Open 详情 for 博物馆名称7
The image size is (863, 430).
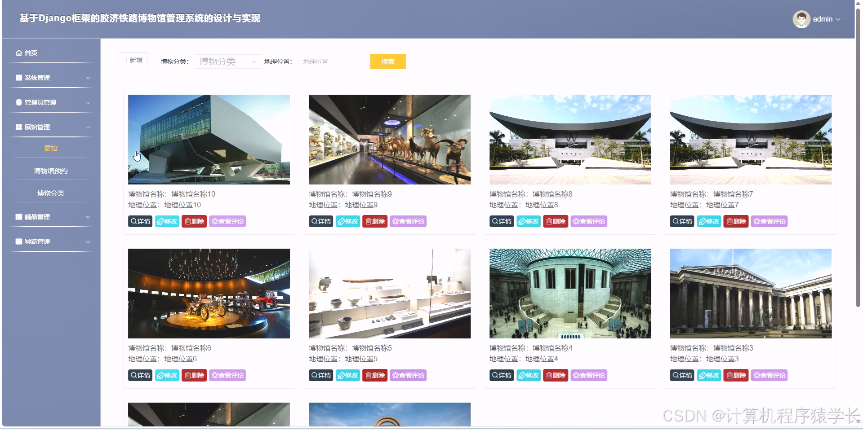coord(682,221)
